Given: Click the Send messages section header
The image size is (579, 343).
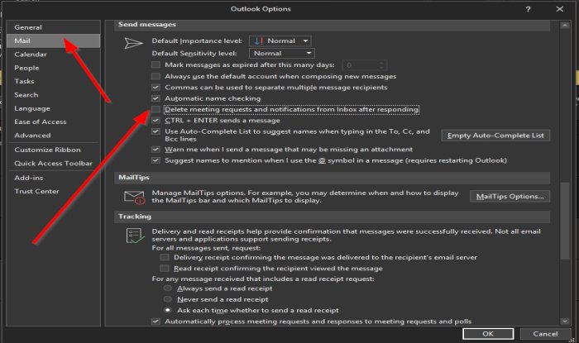Looking at the screenshot, I should pos(332,25).
